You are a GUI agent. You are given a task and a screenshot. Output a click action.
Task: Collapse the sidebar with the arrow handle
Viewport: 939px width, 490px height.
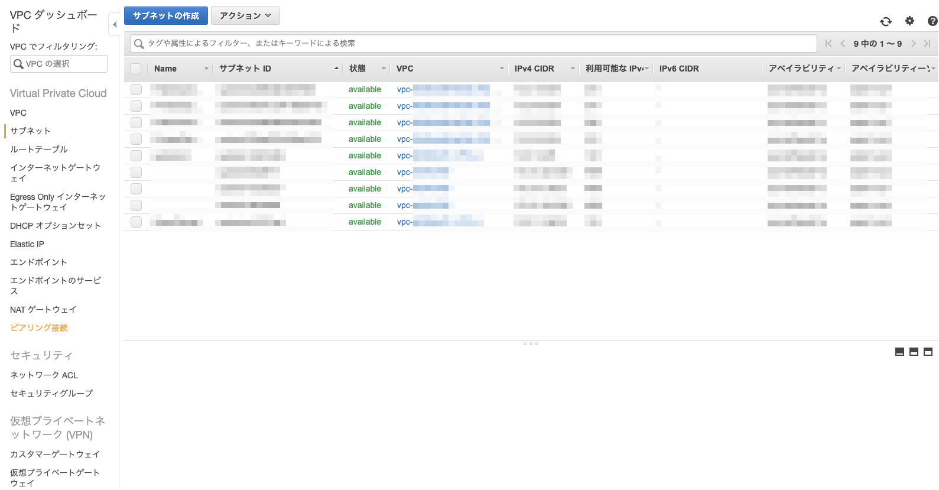pyautogui.click(x=115, y=25)
